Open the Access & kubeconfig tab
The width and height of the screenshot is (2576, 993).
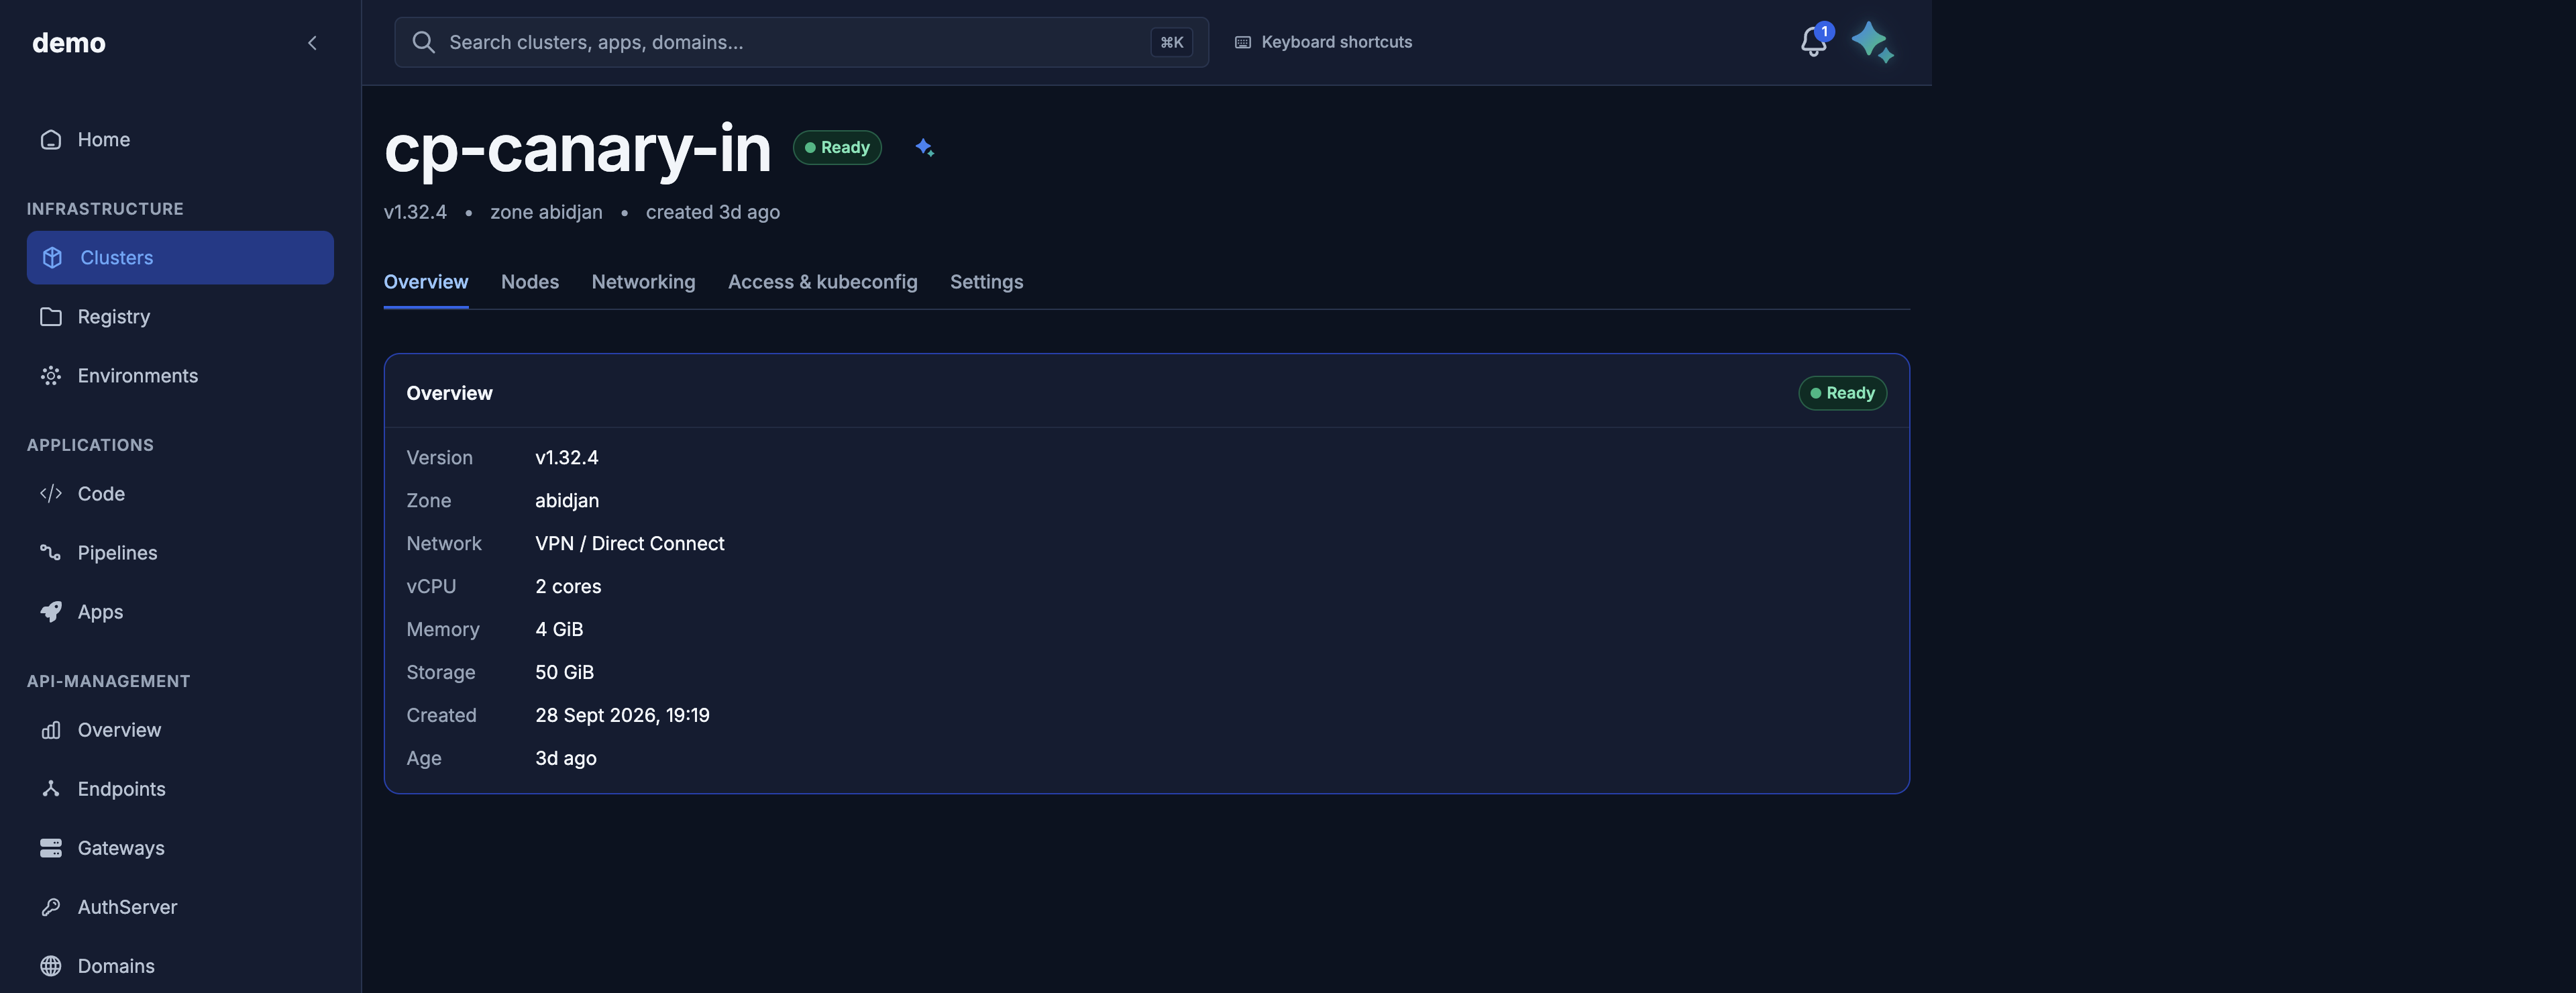(822, 282)
